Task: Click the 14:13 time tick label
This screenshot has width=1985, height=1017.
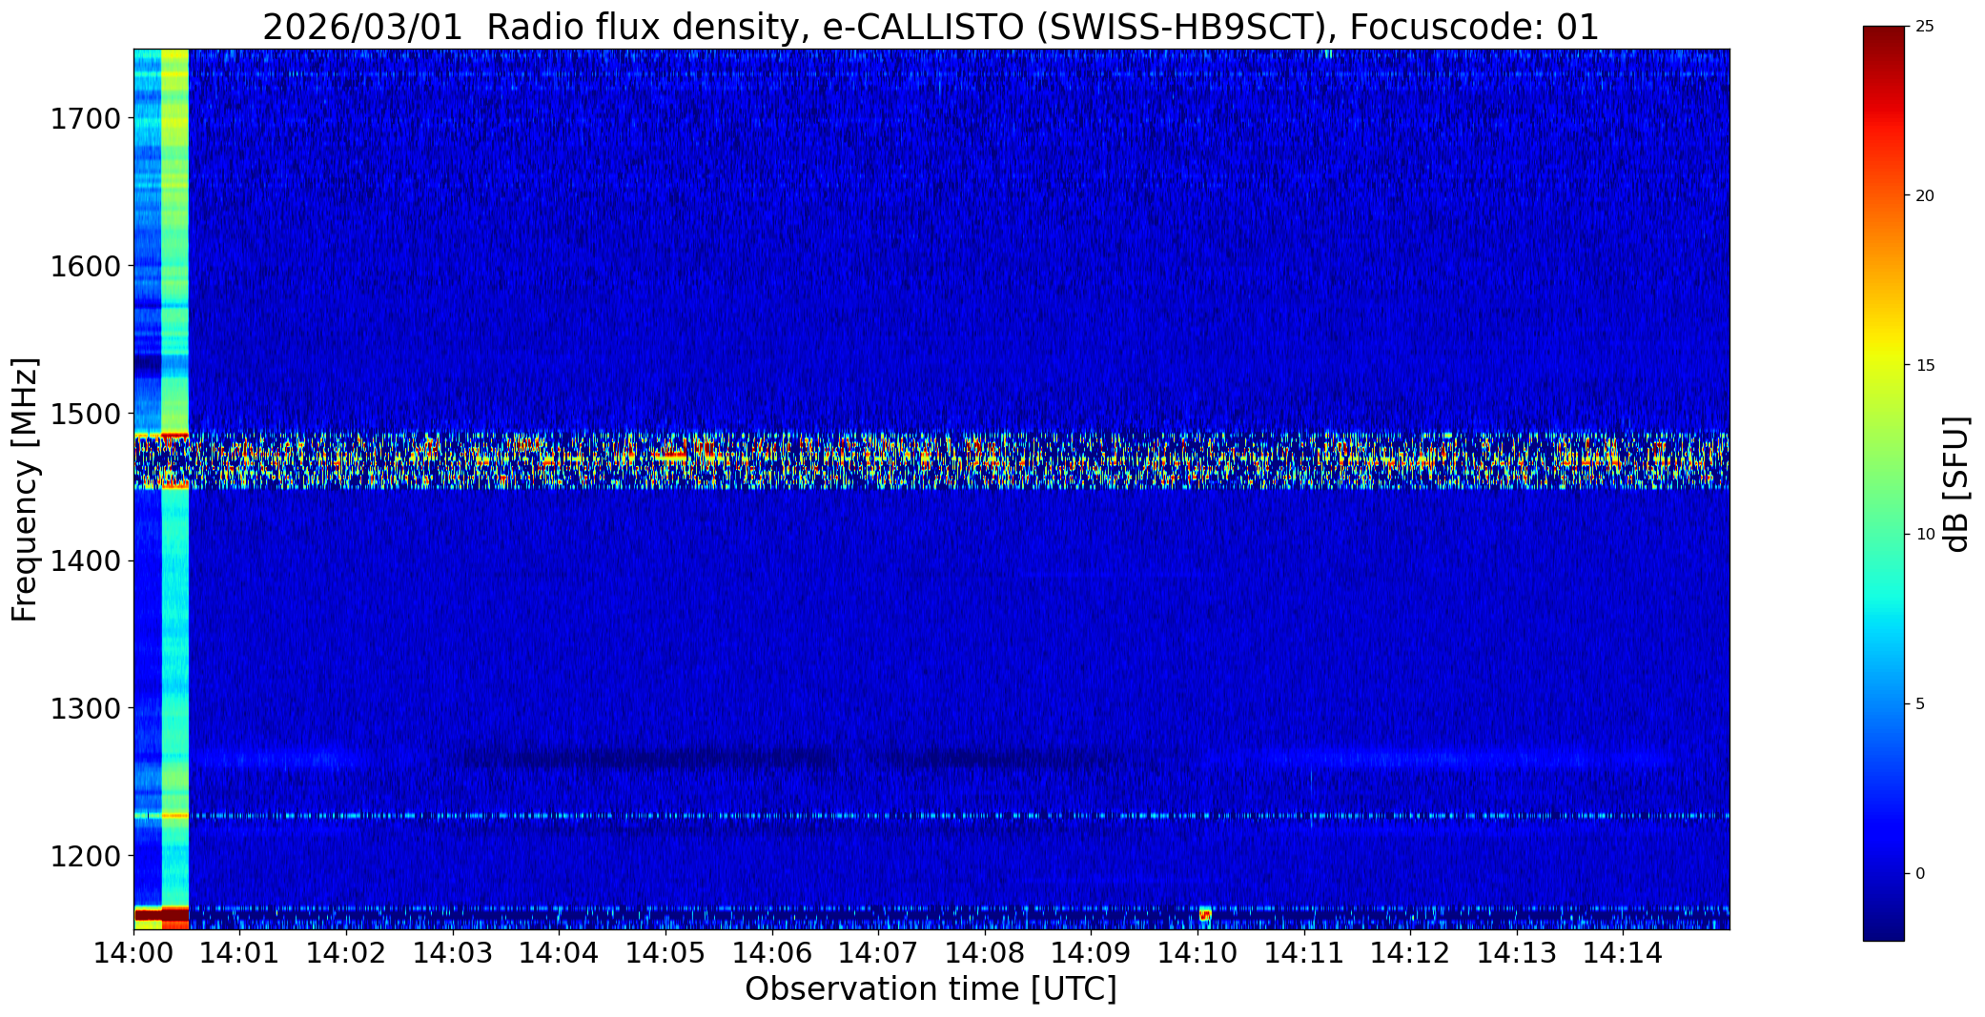Action: (x=1517, y=952)
